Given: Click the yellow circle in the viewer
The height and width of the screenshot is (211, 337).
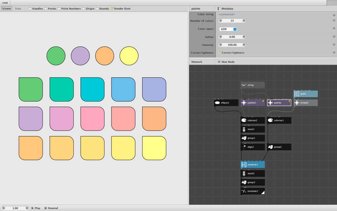Looking at the screenshot, I should coord(129,56).
